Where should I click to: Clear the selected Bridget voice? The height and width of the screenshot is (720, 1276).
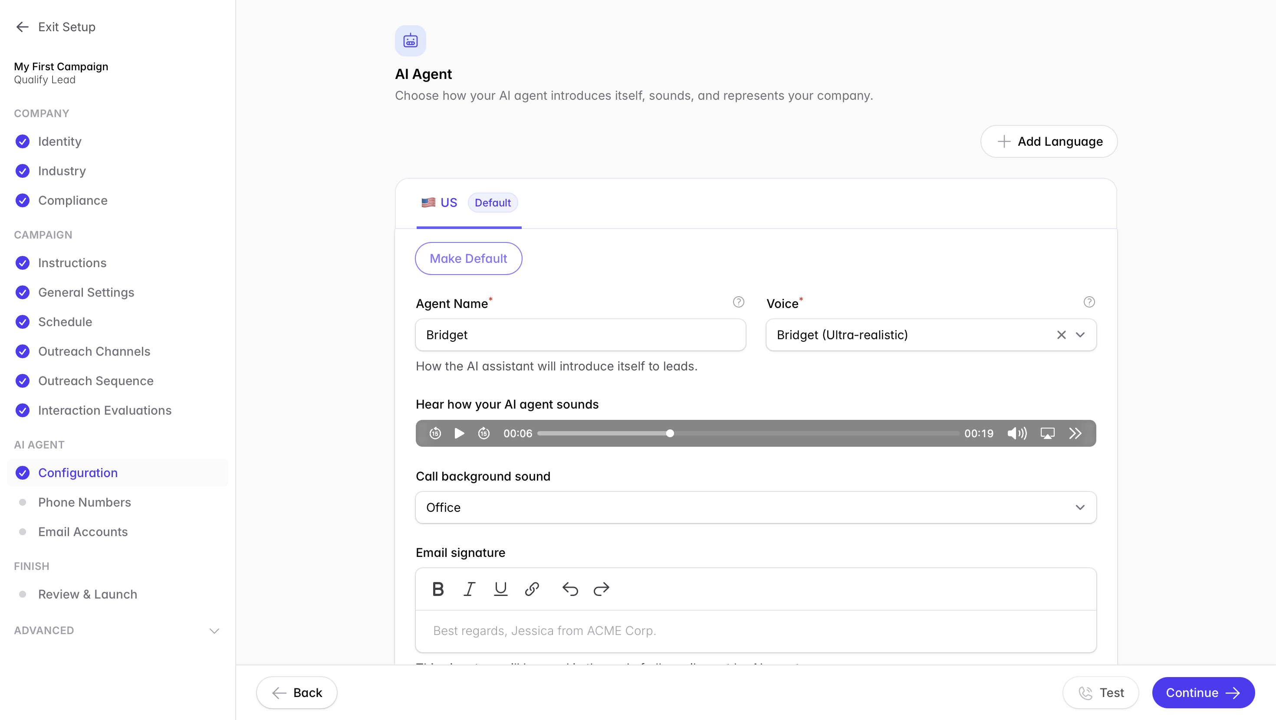1061,335
